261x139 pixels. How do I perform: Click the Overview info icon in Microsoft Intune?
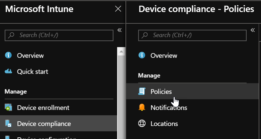pyautogui.click(x=8, y=55)
